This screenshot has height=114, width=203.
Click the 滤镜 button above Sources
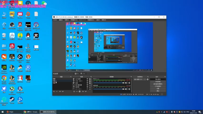(83, 74)
